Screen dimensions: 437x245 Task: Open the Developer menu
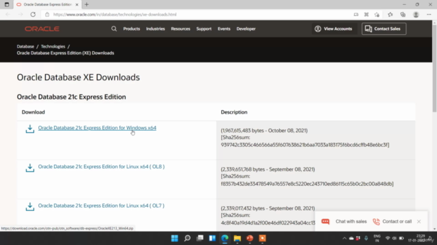pos(246,29)
